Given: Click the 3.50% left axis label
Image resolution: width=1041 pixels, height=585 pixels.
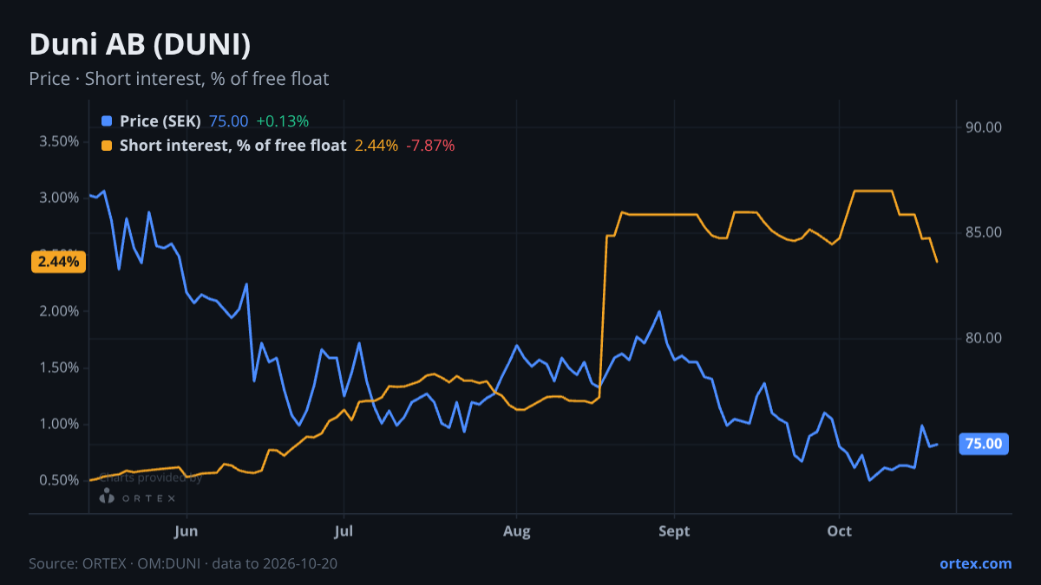Looking at the screenshot, I should pos(59,141).
